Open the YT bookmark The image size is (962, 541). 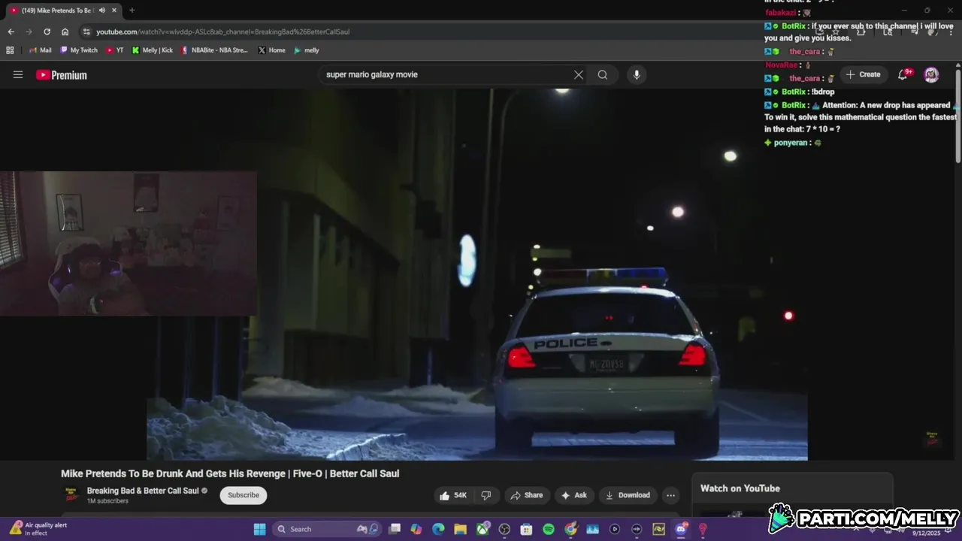114,50
